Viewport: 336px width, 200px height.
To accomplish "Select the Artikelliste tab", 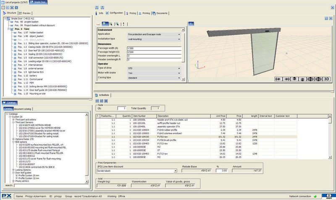I will tap(102, 95).
